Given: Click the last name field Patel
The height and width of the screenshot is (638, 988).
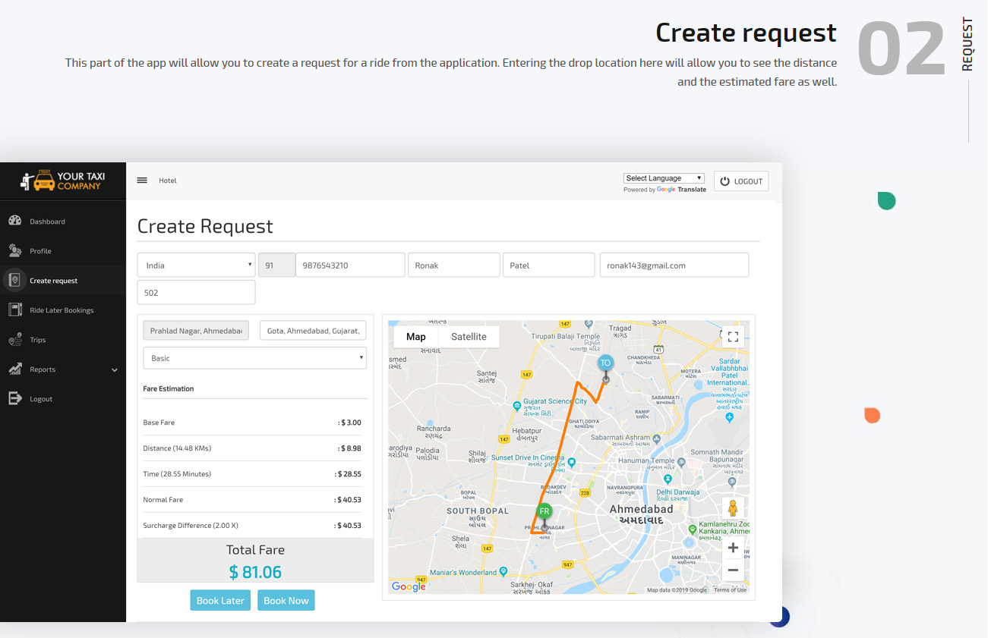Looking at the screenshot, I should pos(548,266).
